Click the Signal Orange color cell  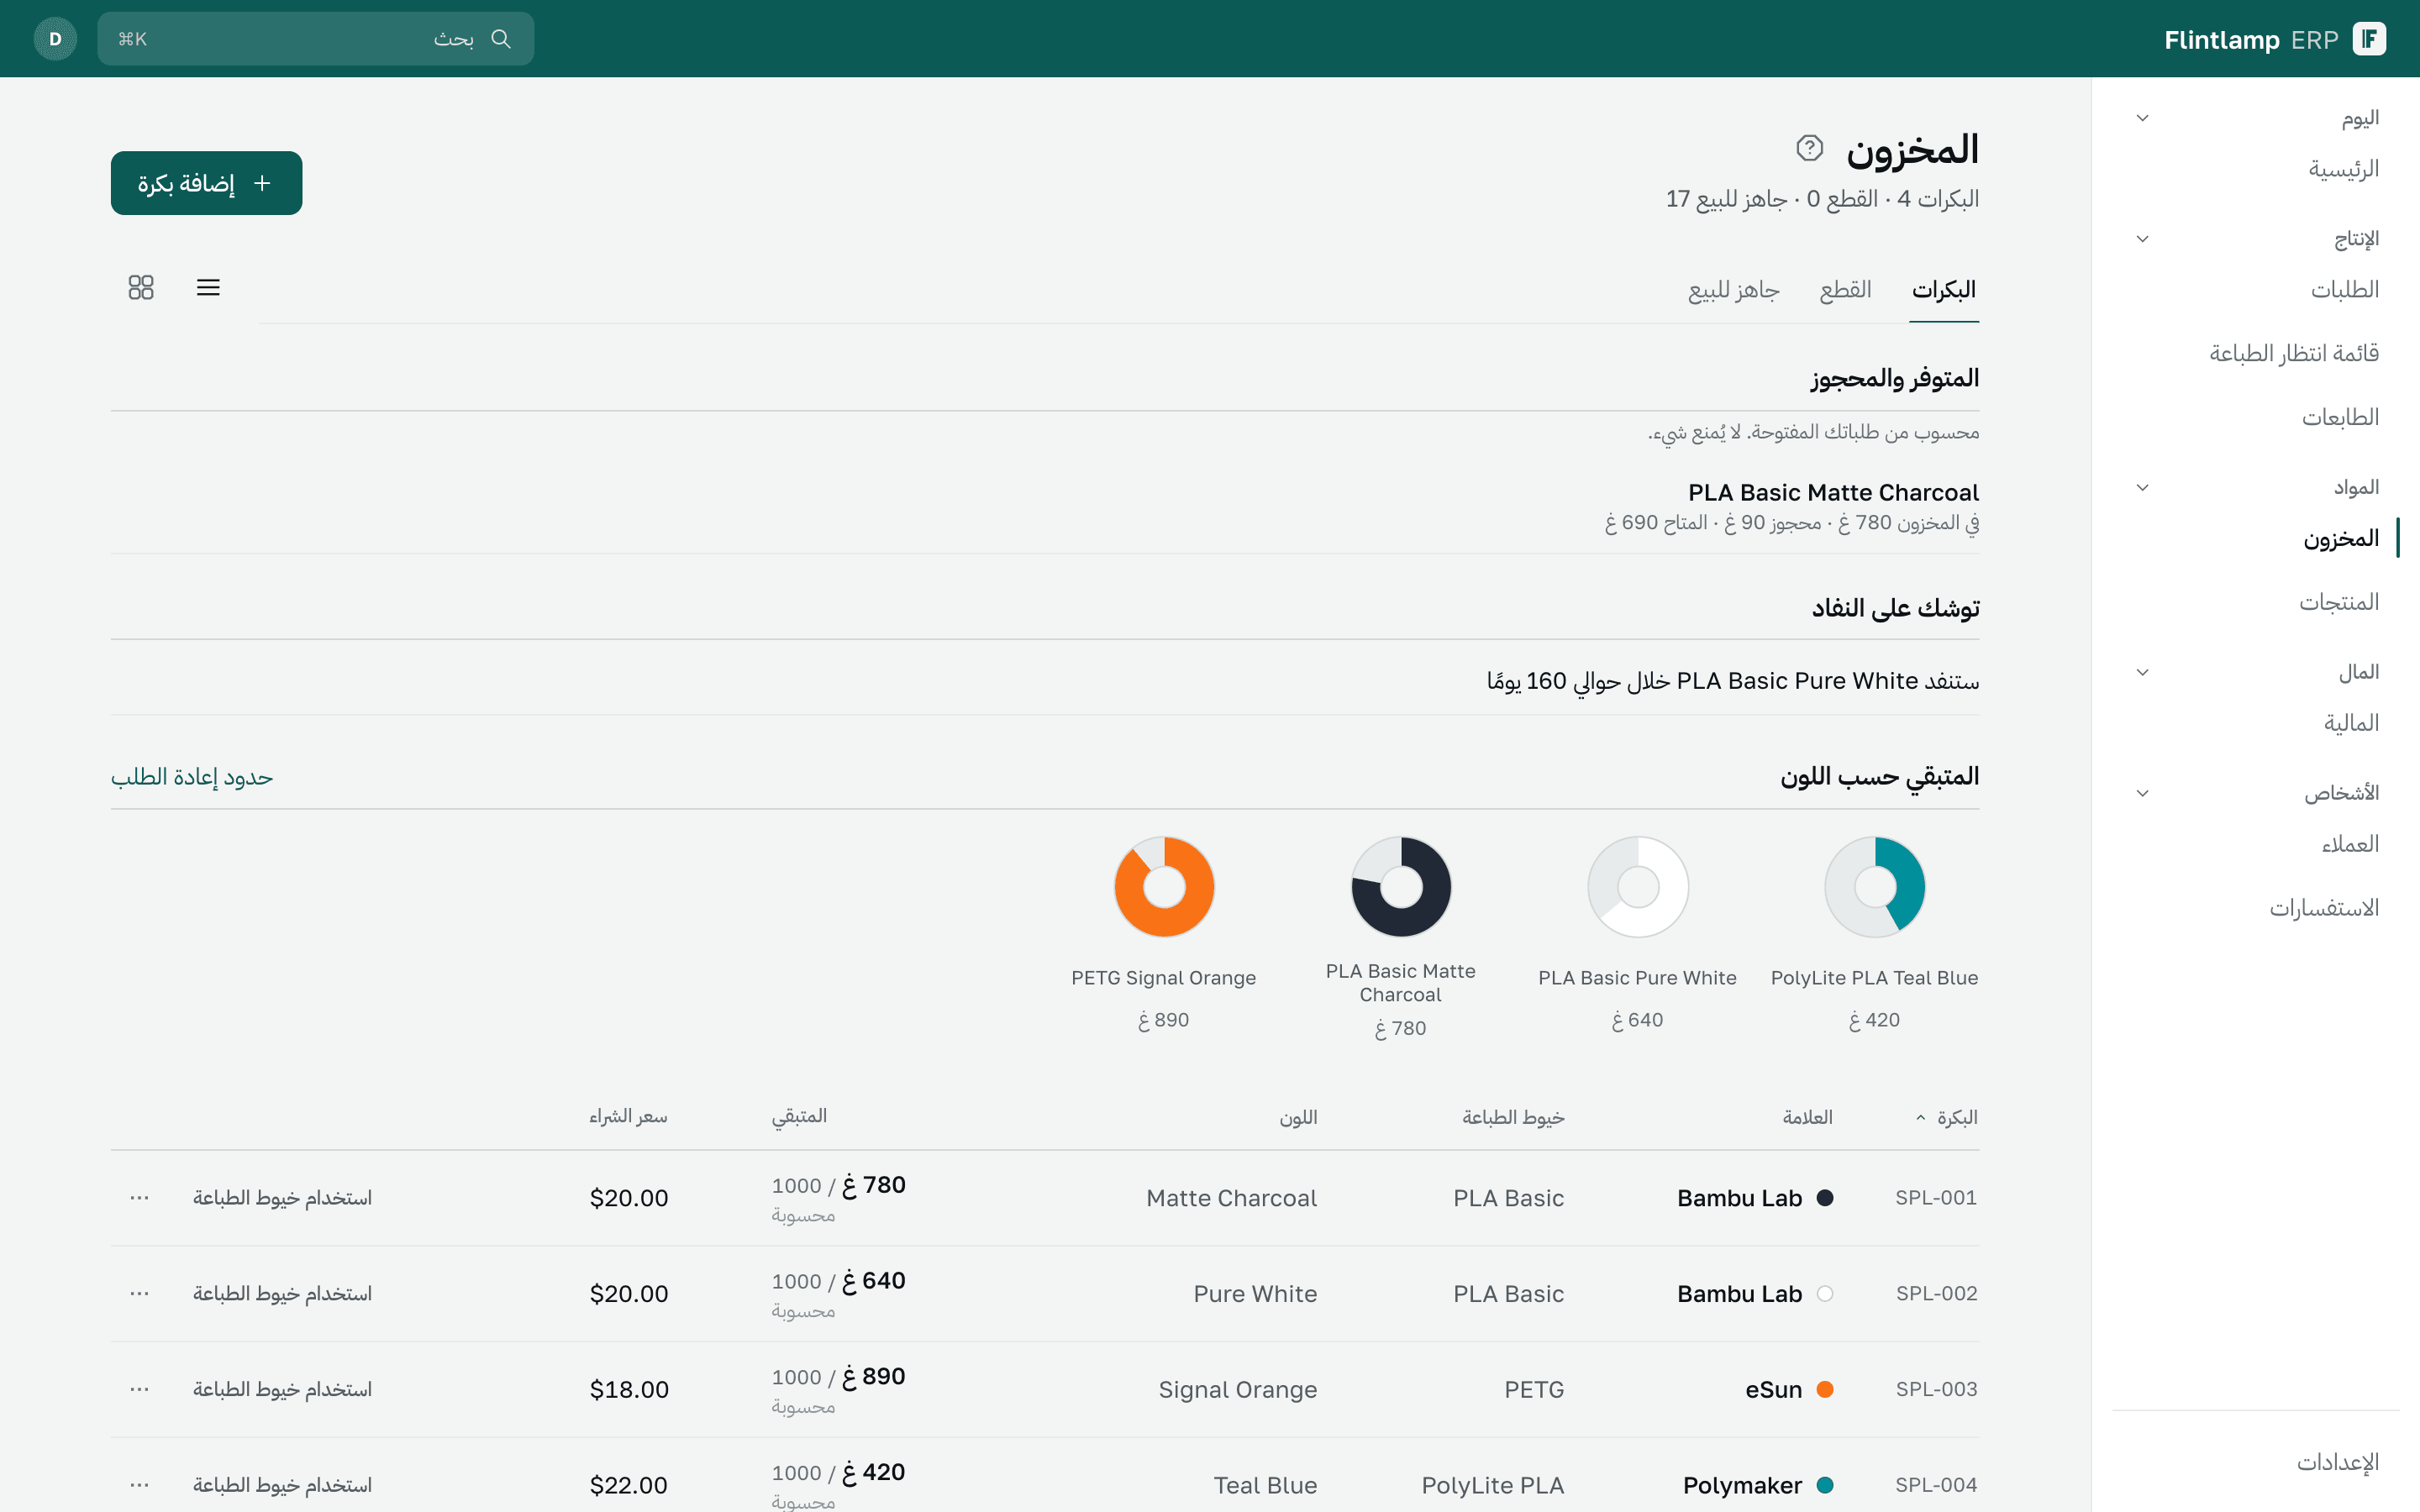1238,1390
